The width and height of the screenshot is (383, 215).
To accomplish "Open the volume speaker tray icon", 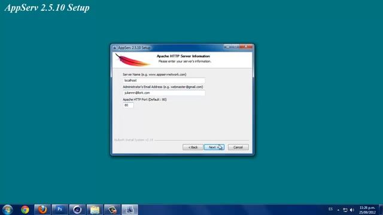I will (352, 210).
